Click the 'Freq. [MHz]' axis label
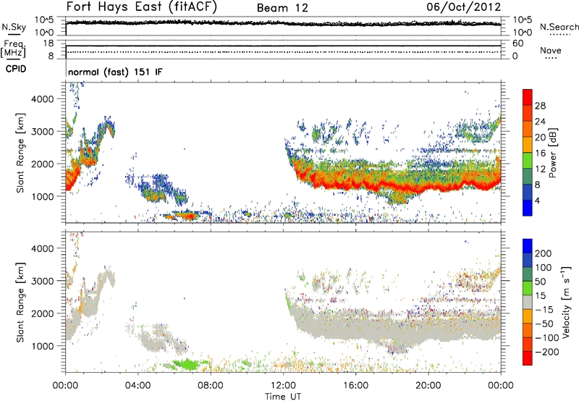The width and height of the screenshot is (579, 401). click(x=14, y=48)
